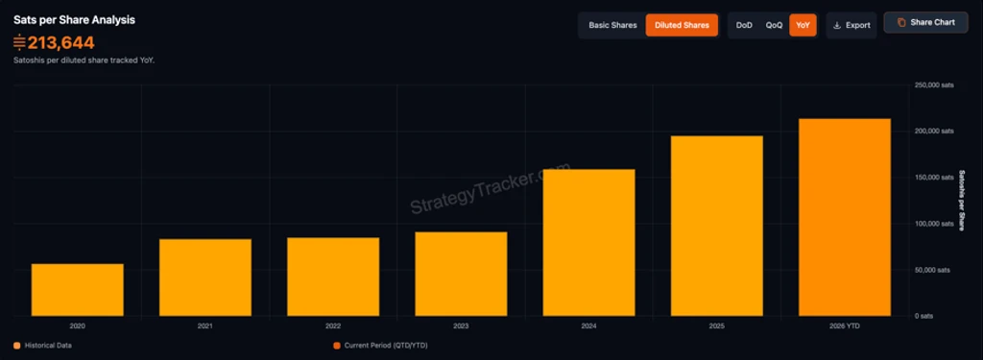The height and width of the screenshot is (360, 983).
Task: Click the 2024 bar in chart
Action: (x=589, y=243)
